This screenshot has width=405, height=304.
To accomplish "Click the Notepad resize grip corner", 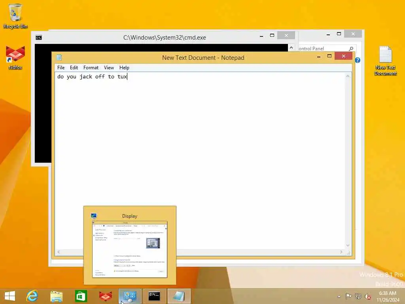I will (348, 253).
